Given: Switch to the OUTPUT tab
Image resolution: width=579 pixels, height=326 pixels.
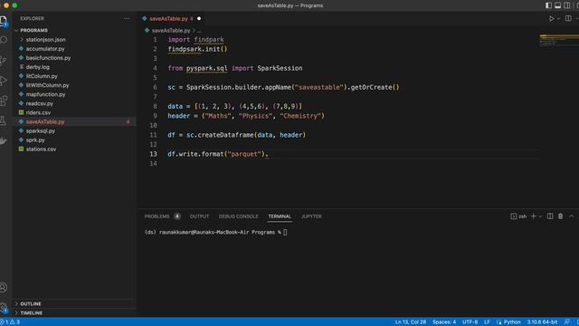Looking at the screenshot, I should tap(199, 216).
